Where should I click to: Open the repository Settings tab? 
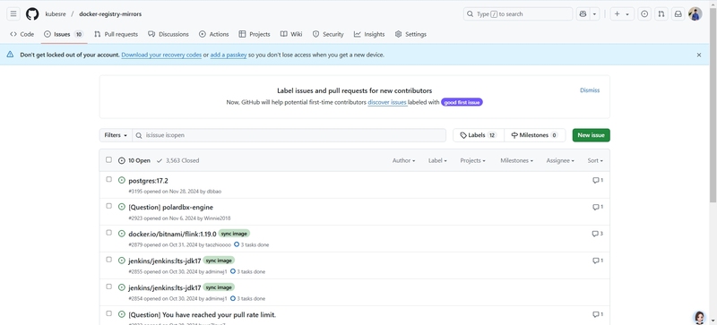click(x=410, y=34)
